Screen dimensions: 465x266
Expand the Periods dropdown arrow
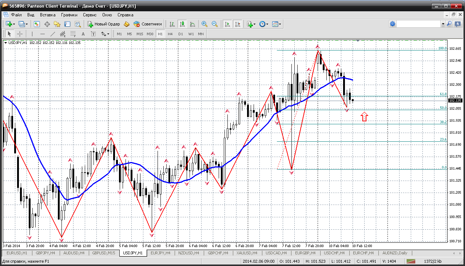point(267,24)
